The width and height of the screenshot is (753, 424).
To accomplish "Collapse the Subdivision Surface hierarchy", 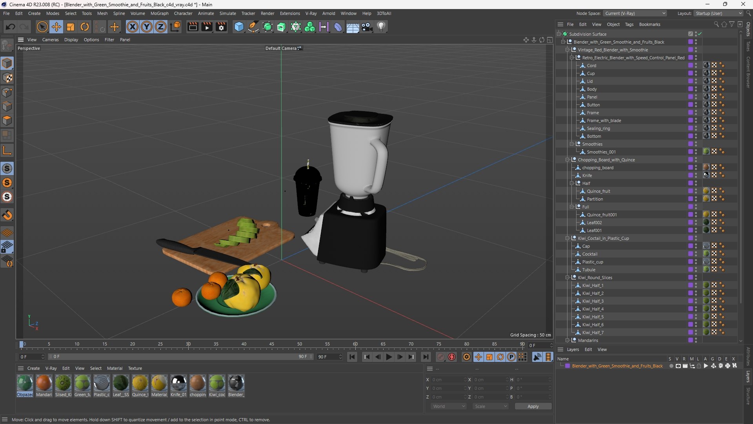I will (559, 34).
